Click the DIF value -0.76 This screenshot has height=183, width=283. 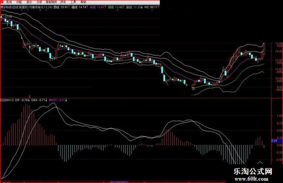(24, 100)
